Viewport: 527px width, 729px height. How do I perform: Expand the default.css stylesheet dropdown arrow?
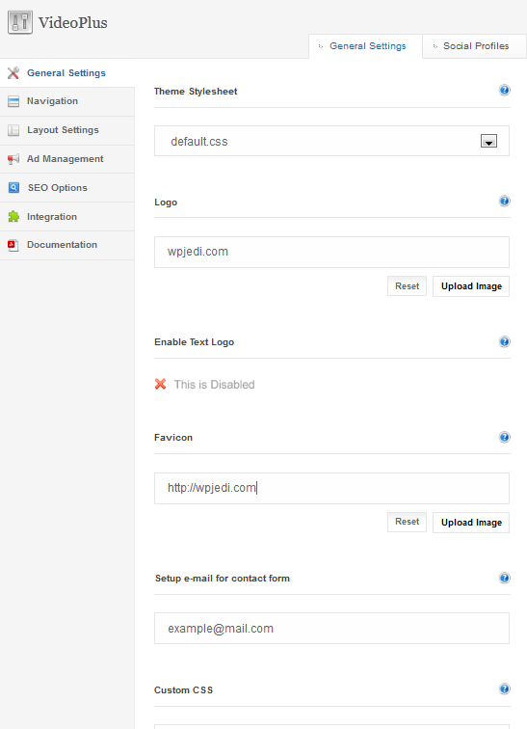(488, 141)
